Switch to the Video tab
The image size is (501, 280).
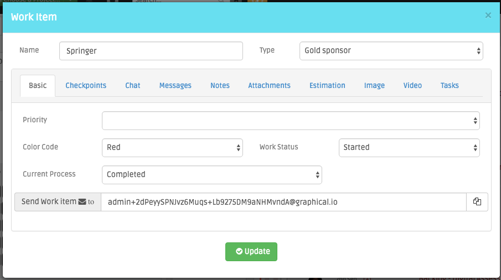pos(412,86)
